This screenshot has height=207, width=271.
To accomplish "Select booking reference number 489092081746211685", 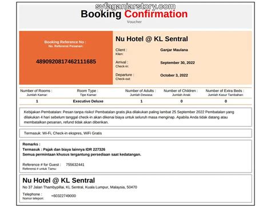I will click(66, 62).
